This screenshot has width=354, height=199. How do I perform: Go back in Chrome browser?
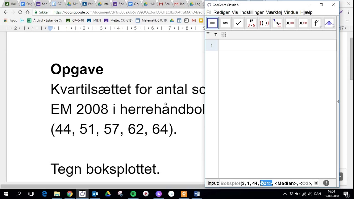[x=6, y=12]
